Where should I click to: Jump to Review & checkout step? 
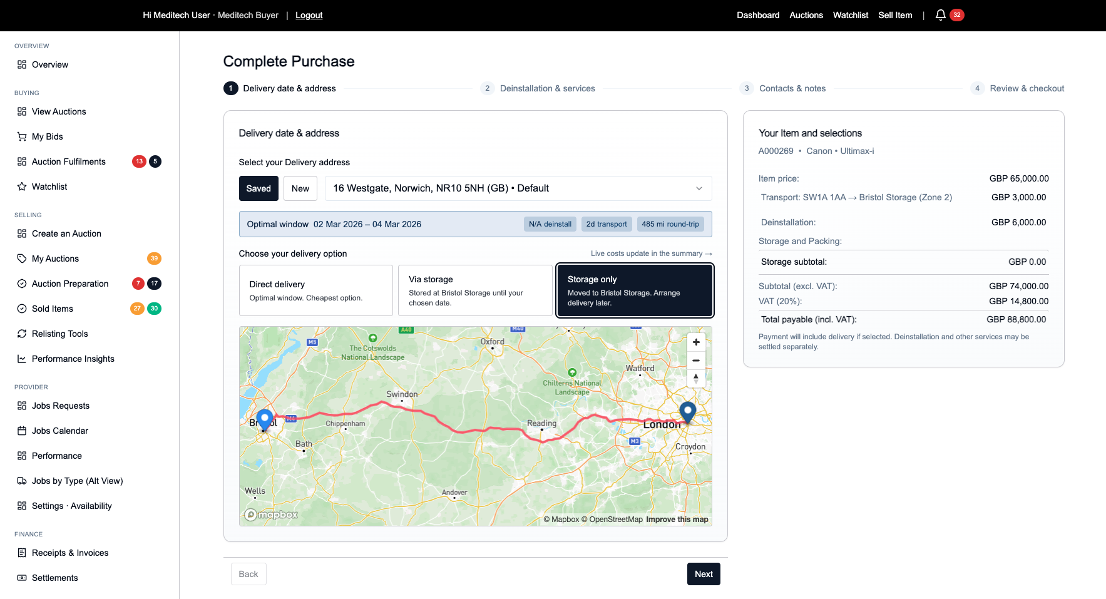1027,88
